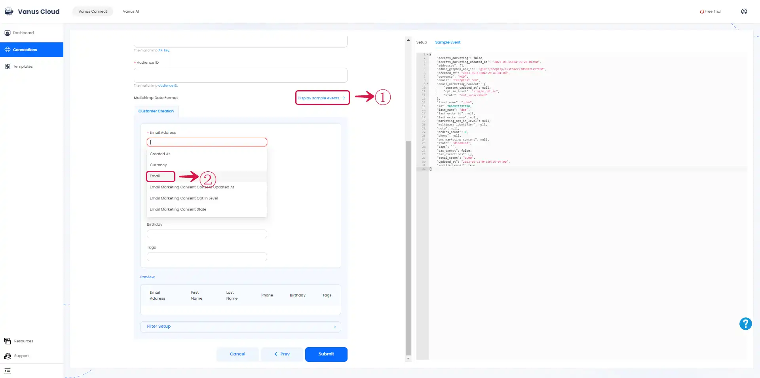Click the Submit button
The width and height of the screenshot is (760, 378).
(326, 354)
